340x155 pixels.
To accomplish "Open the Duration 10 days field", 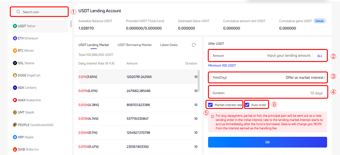I will click(267, 93).
